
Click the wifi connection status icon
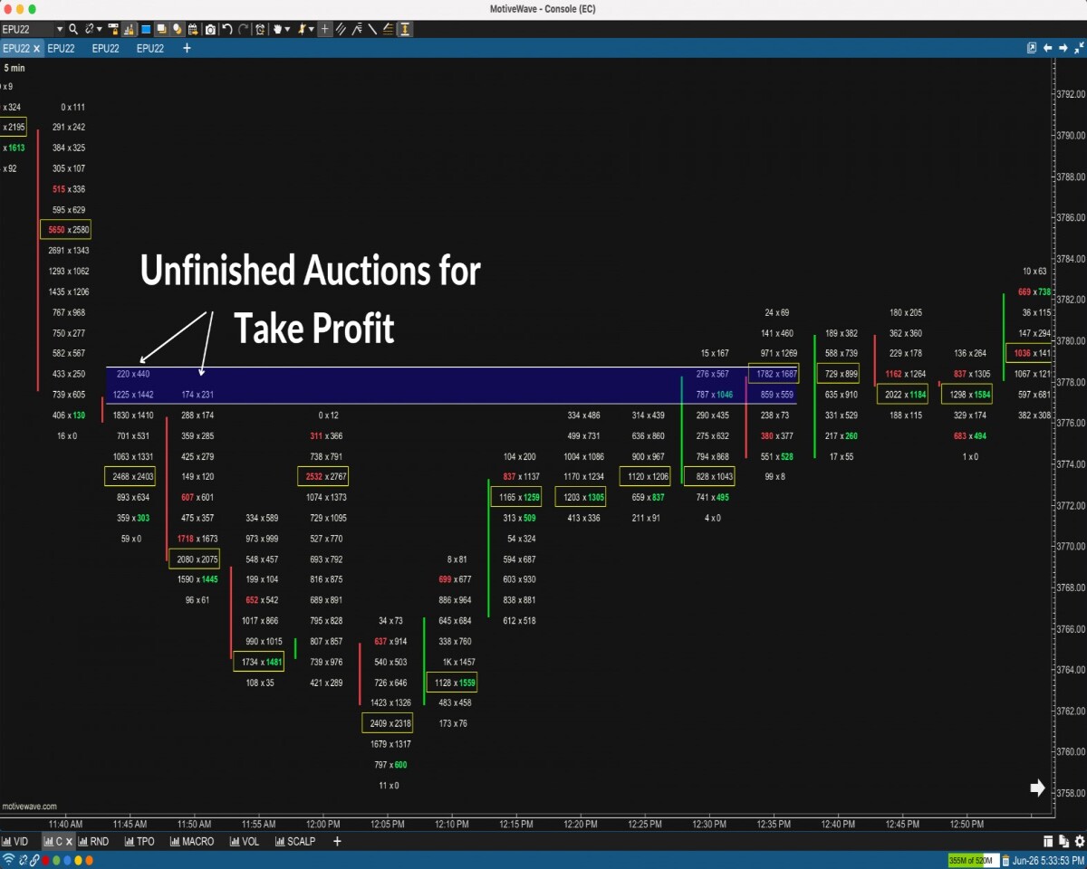click(8, 860)
